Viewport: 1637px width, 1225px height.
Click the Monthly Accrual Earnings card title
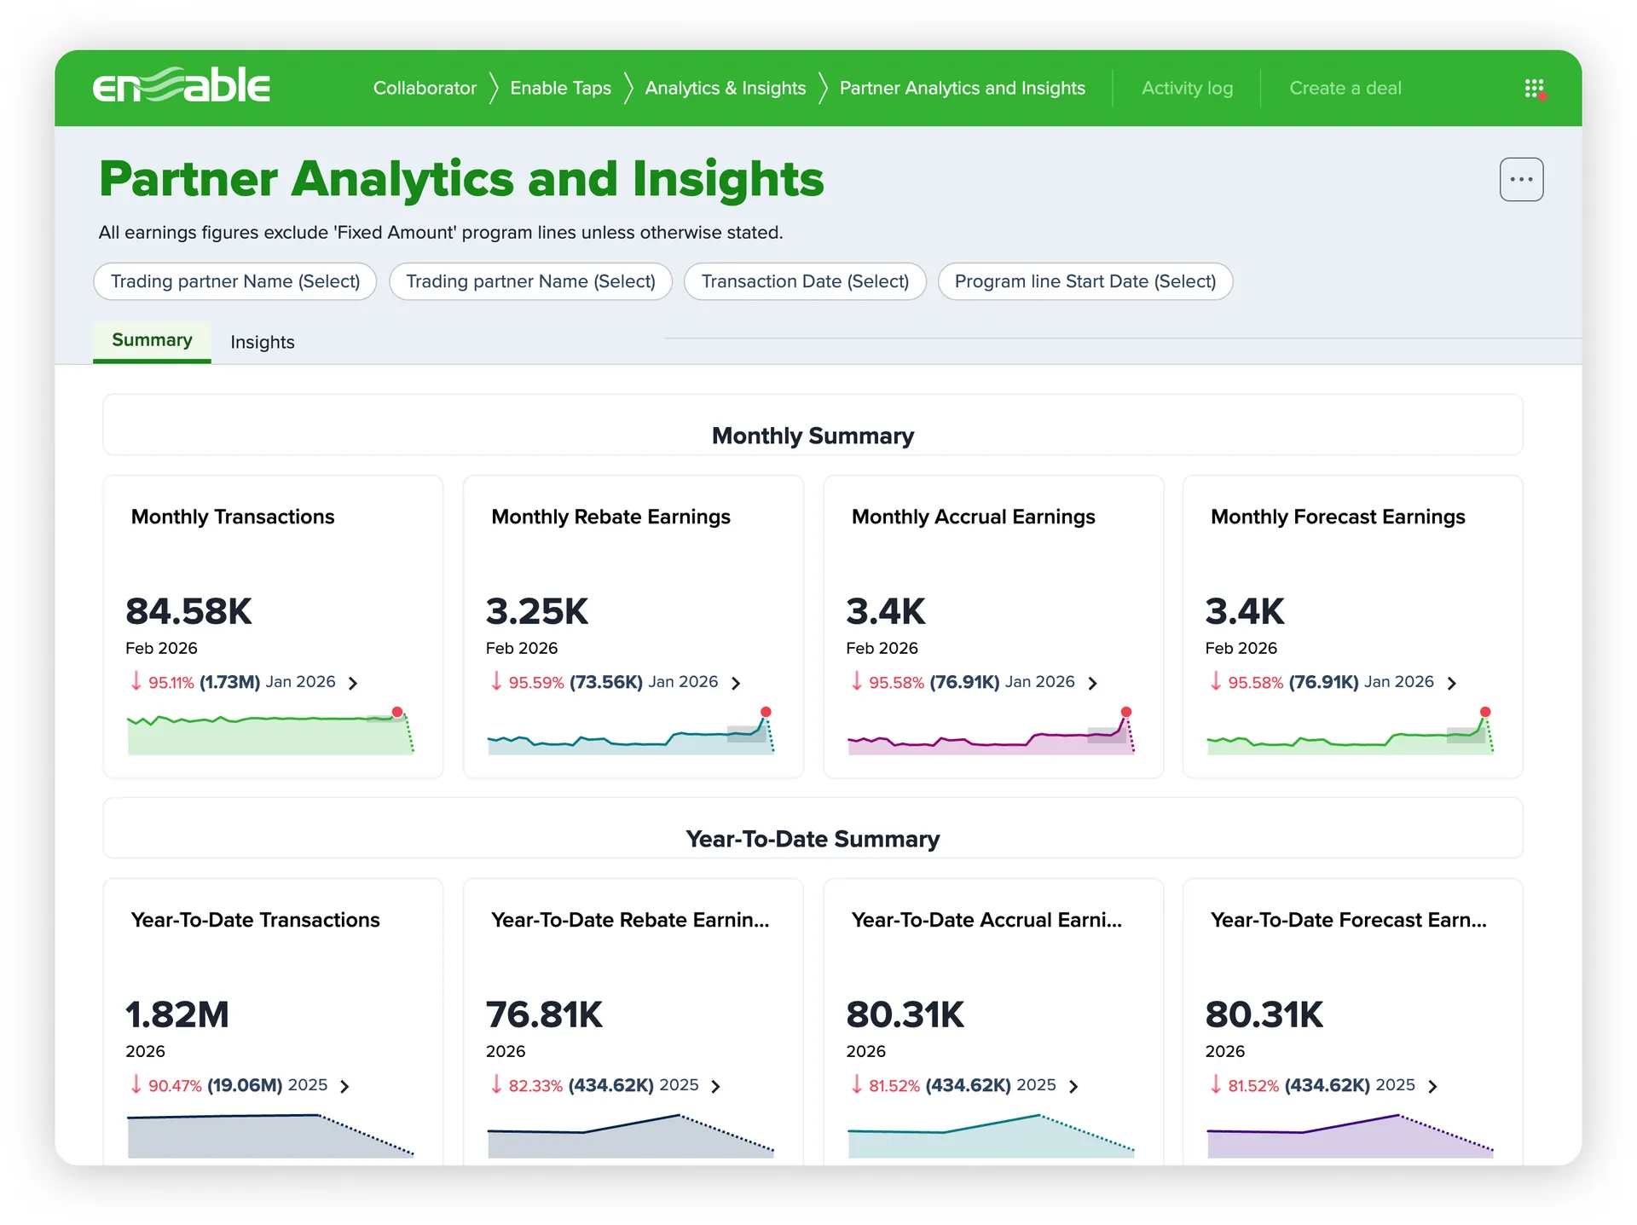coord(973,517)
